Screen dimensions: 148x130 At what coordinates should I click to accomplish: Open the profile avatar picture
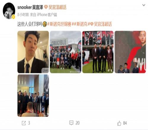[9, 11]
